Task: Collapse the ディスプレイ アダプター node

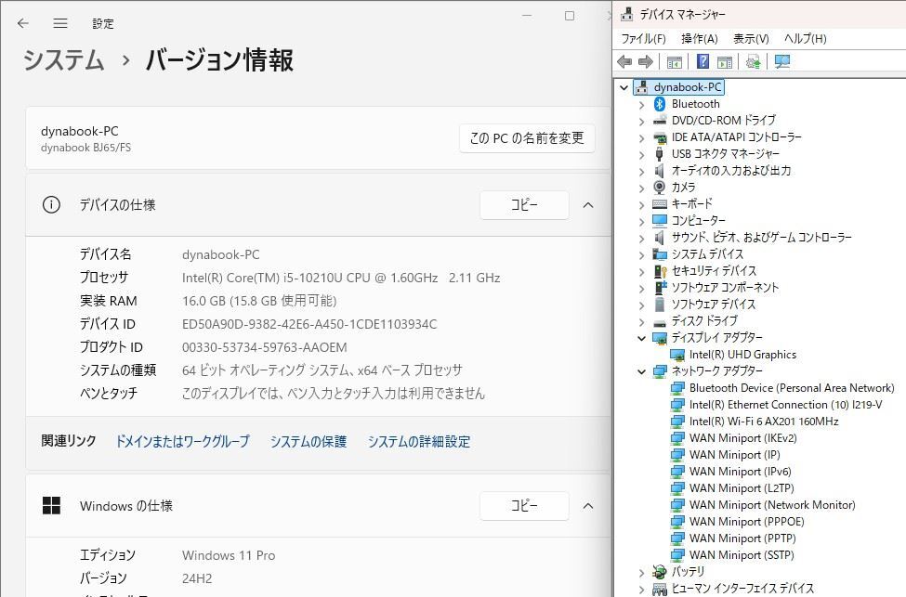Action: click(641, 338)
